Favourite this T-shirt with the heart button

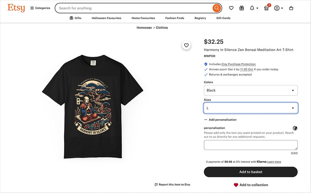(x=186, y=45)
